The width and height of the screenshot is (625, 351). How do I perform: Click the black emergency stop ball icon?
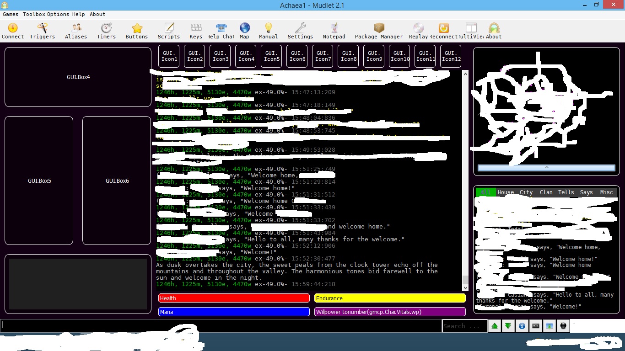coord(563,326)
